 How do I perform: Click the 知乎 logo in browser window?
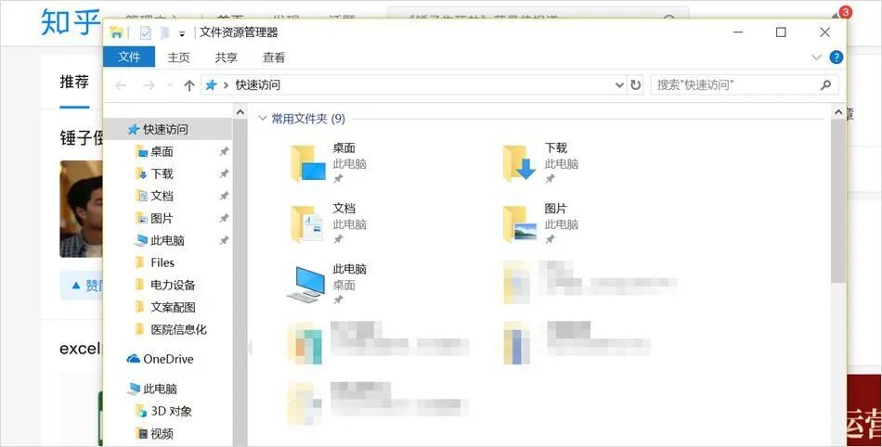pyautogui.click(x=71, y=22)
